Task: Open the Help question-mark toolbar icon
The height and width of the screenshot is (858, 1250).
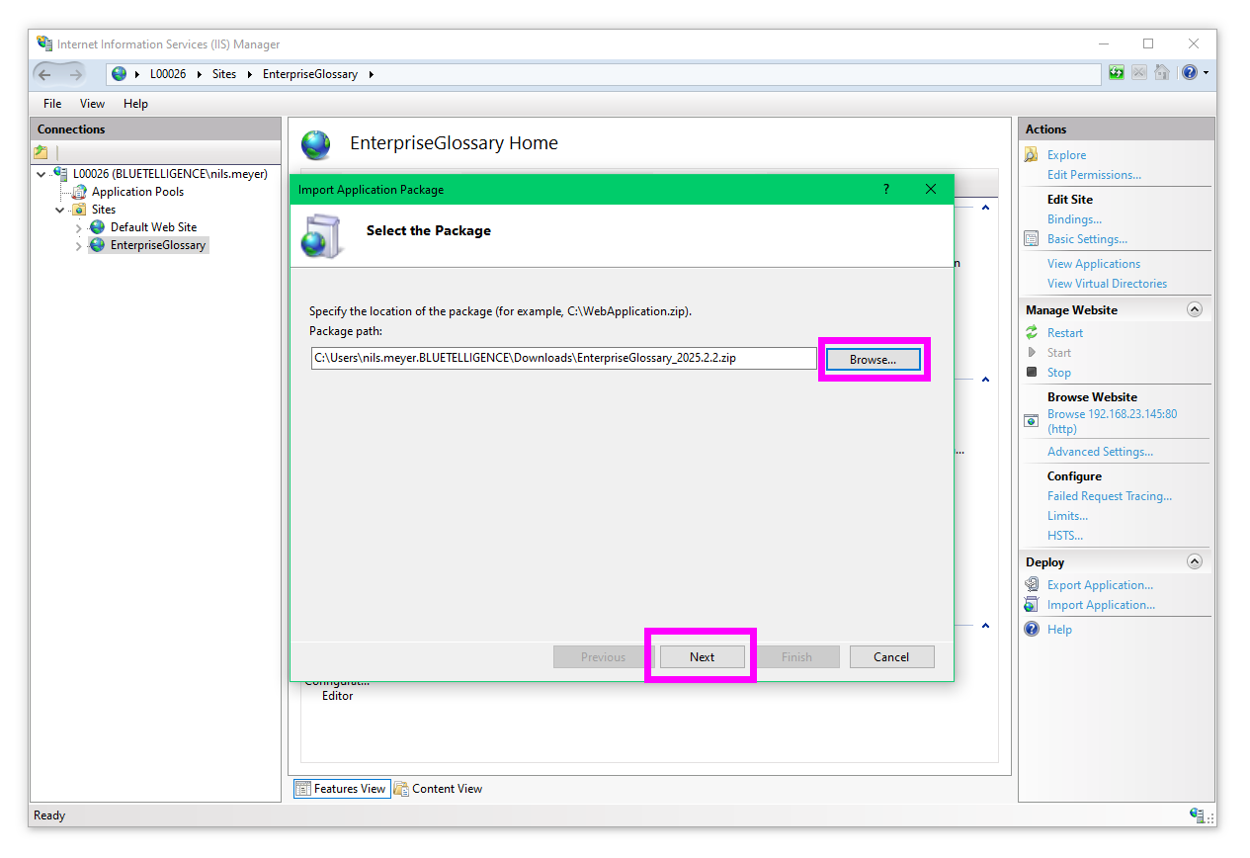Action: 1190,73
